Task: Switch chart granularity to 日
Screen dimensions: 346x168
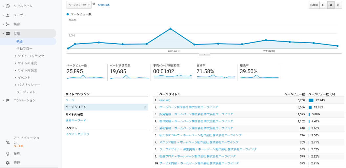Action: coord(323,5)
